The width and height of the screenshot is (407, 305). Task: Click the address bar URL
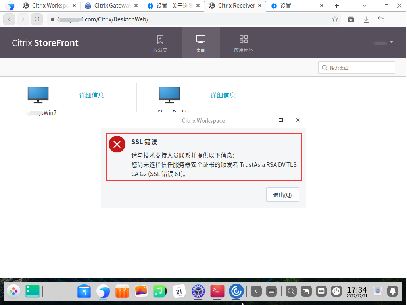(104, 19)
